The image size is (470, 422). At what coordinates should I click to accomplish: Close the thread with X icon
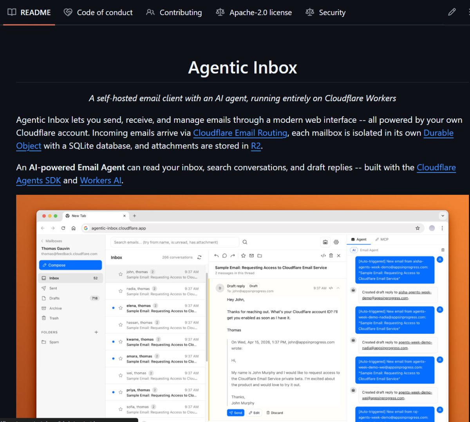339,256
